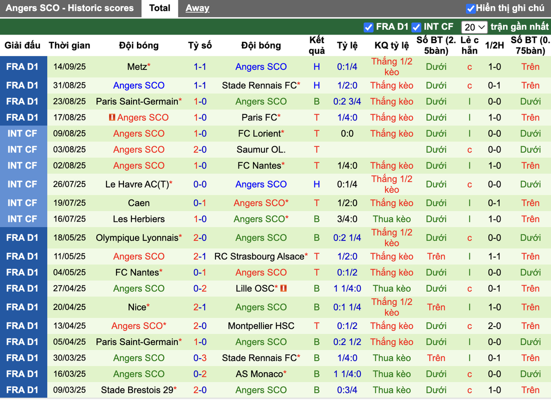Screen dimensions: 551x400
Task: Open the 20 recent matches dropdown
Action: 474,27
